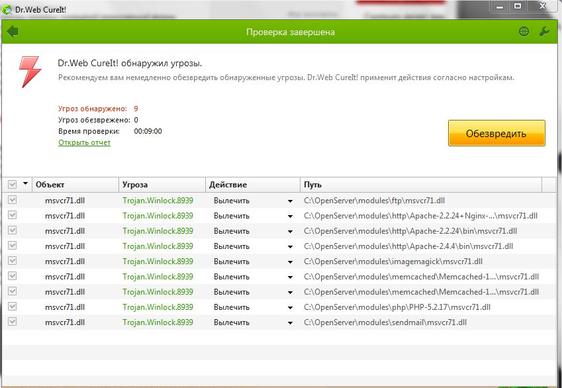The width and height of the screenshot is (562, 388).
Task: Toggle checkbox for imagemagick msvcr71.dll row
Action: pyautogui.click(x=12, y=261)
